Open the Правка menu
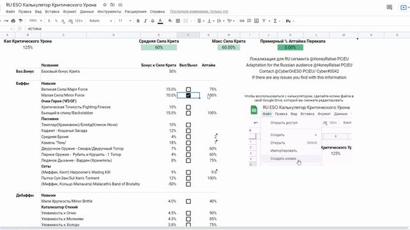Screen dimensions: 410x230 (25, 11)
